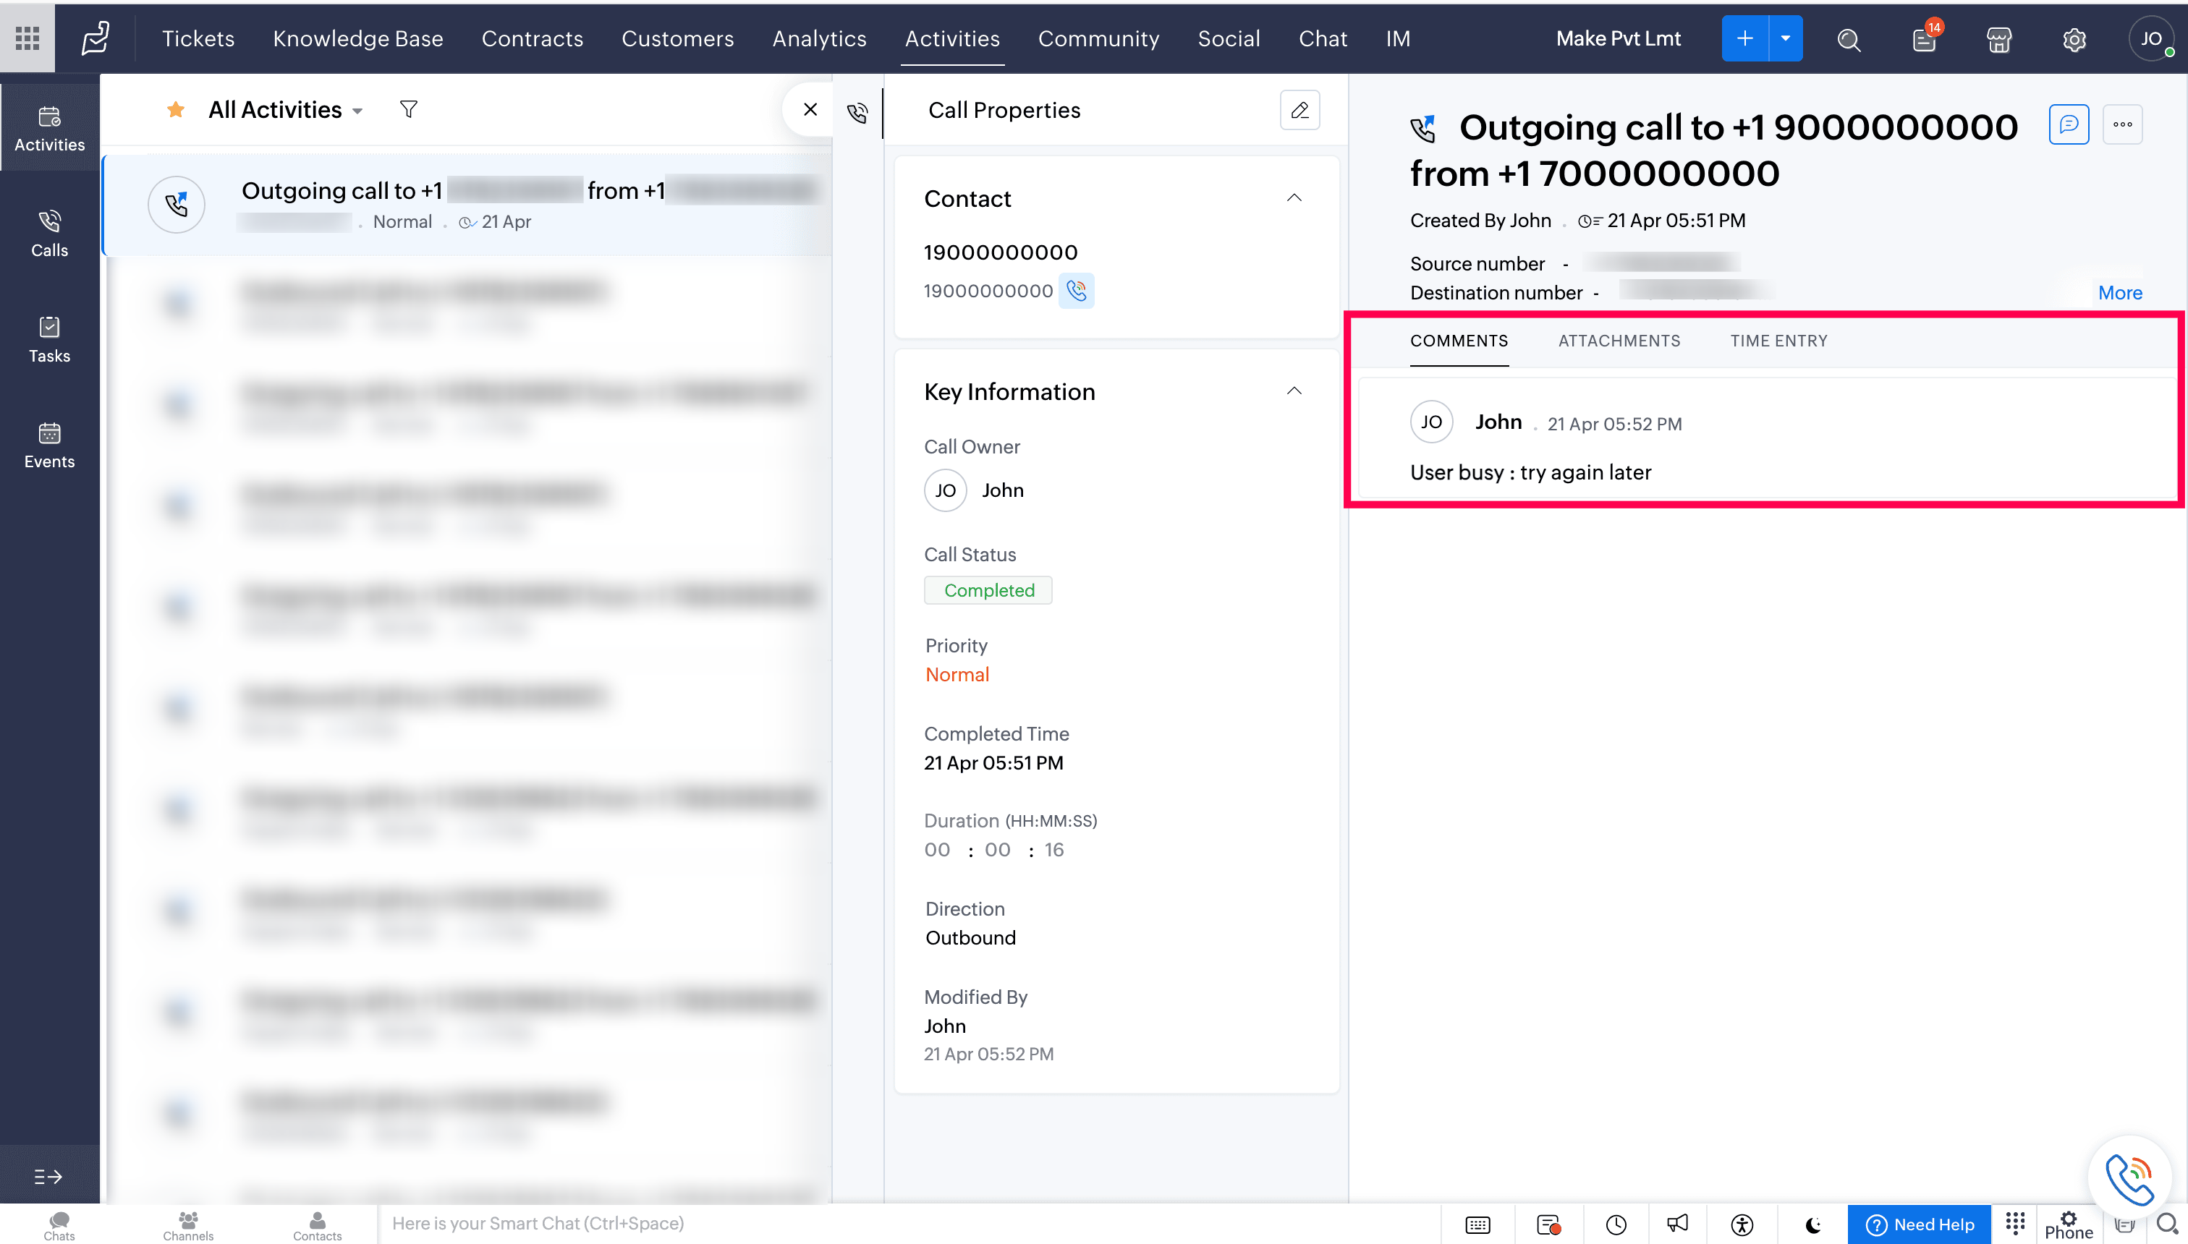Screen dimensions: 2188x1244
Task: Toggle the favorite star for All Activities
Action: tap(176, 109)
